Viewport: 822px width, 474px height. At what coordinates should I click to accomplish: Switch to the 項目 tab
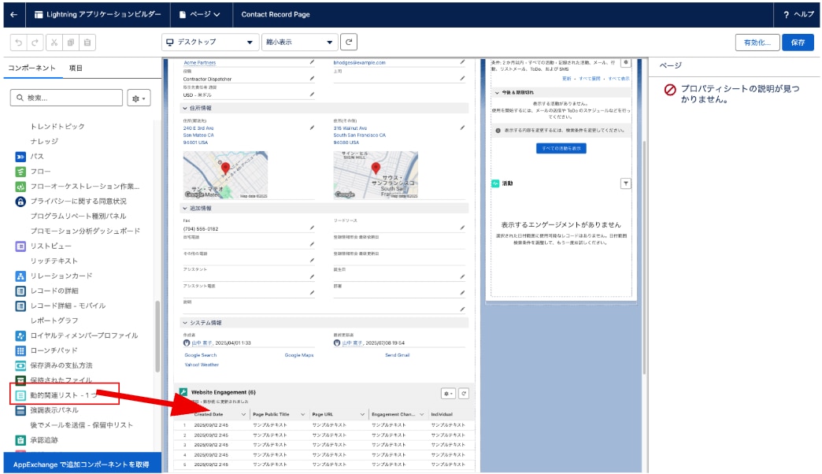[76, 69]
